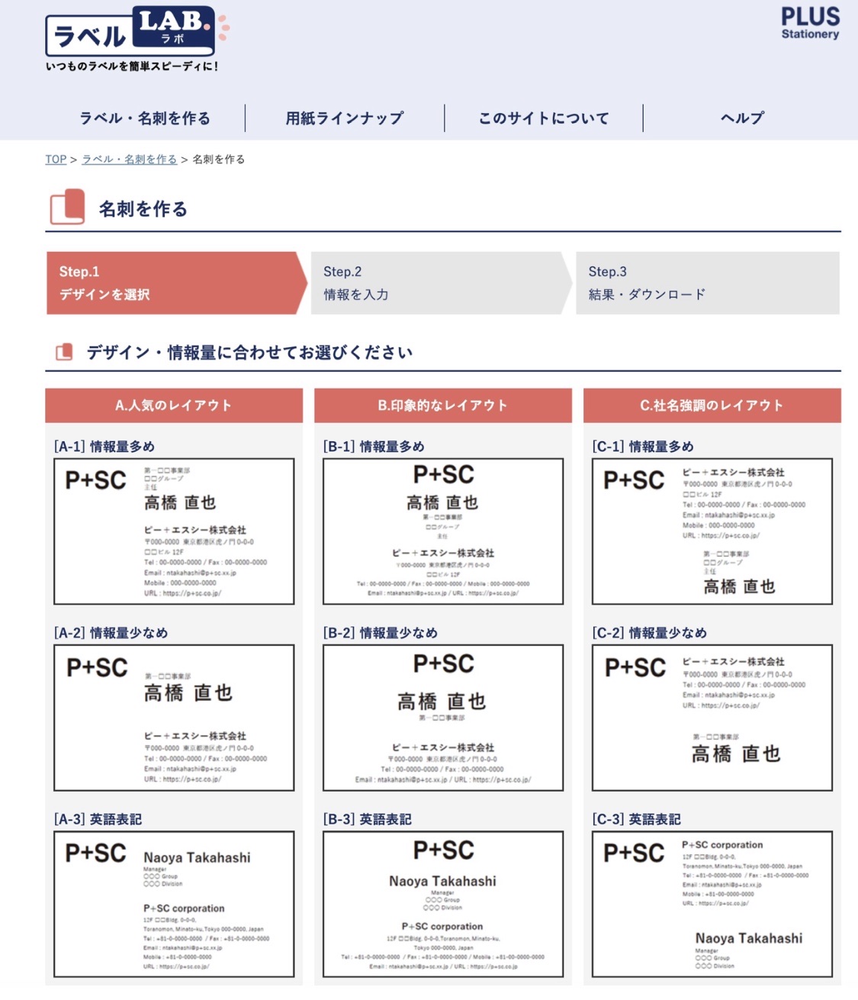Click the 名刺を作る page heading
This screenshot has width=858, height=1000.
click(143, 209)
